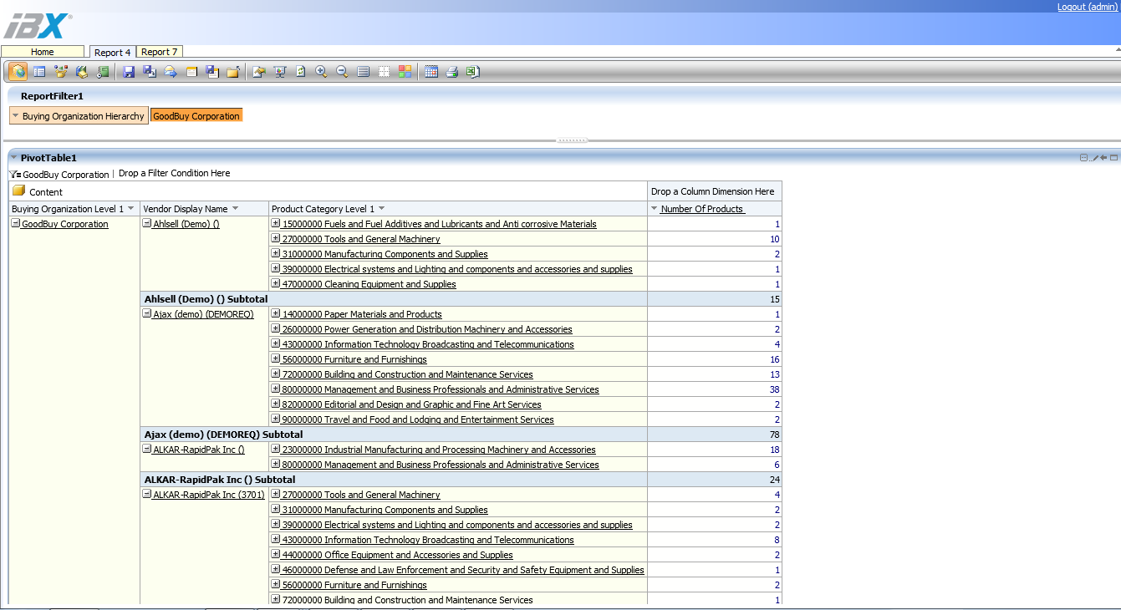Screen dimensions: 1121x610
Task: Click the left arrow icon in PivotTable1 header
Action: click(x=1103, y=157)
